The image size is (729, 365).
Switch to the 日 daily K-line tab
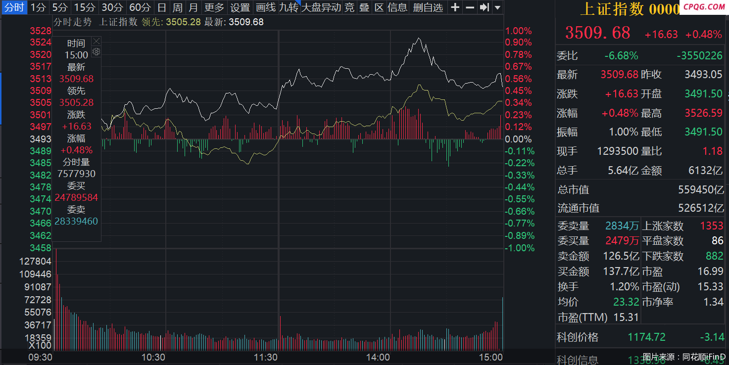pos(161,7)
